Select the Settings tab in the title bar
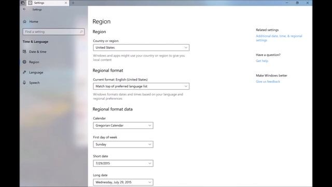Image resolution: width=332 pixels, height=187 pixels. coord(48,3)
